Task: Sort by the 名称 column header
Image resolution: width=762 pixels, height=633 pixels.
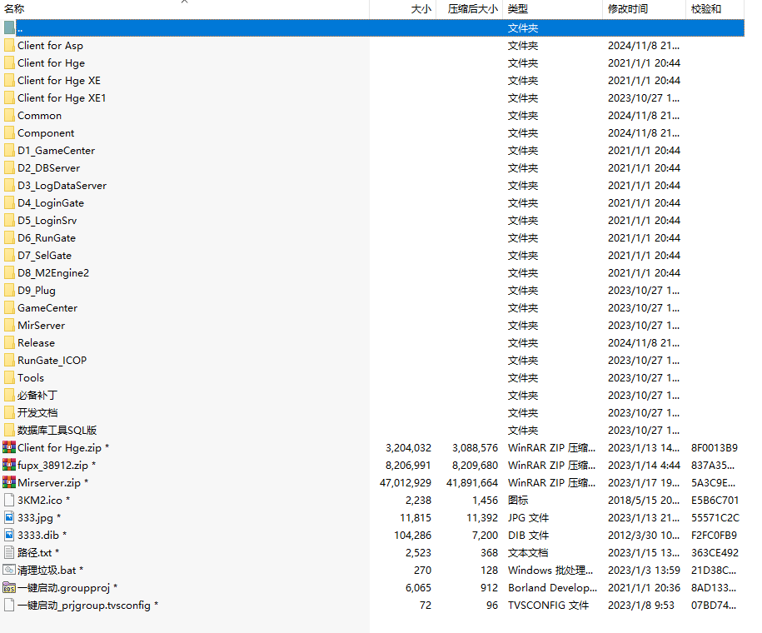Action: click(x=14, y=9)
